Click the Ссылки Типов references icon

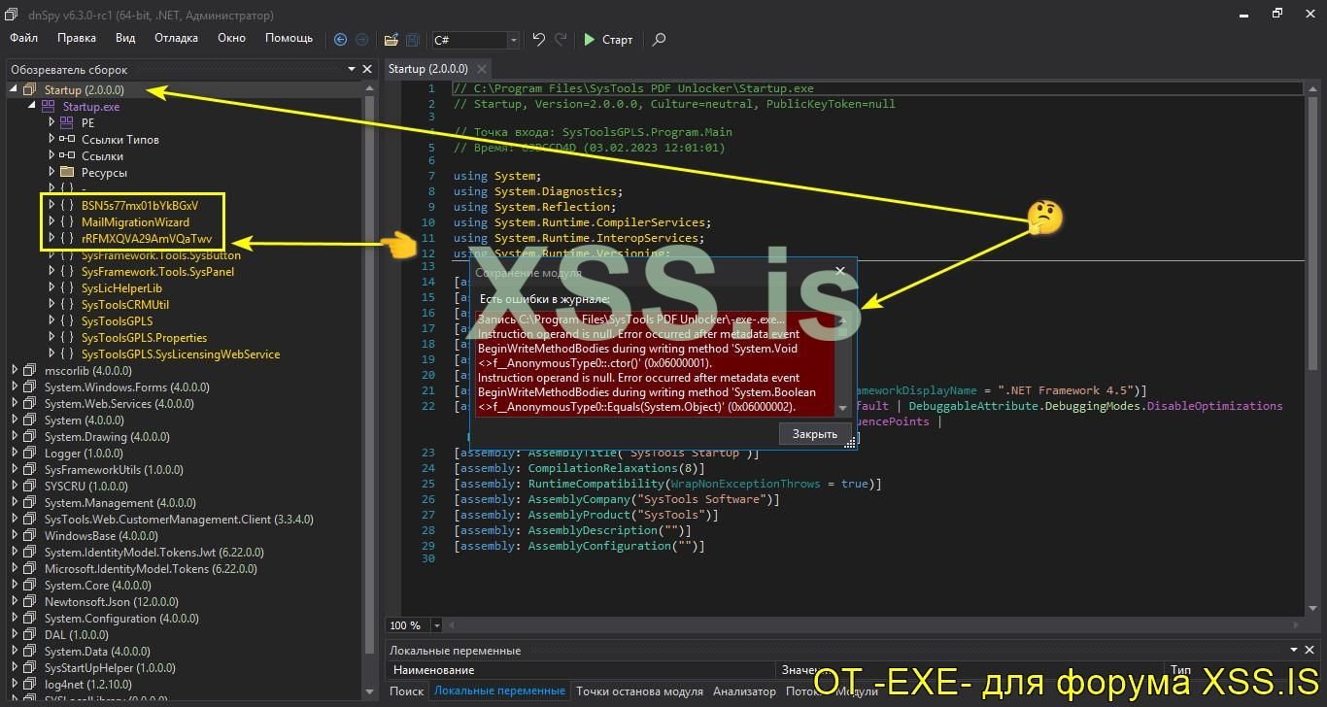(x=66, y=140)
